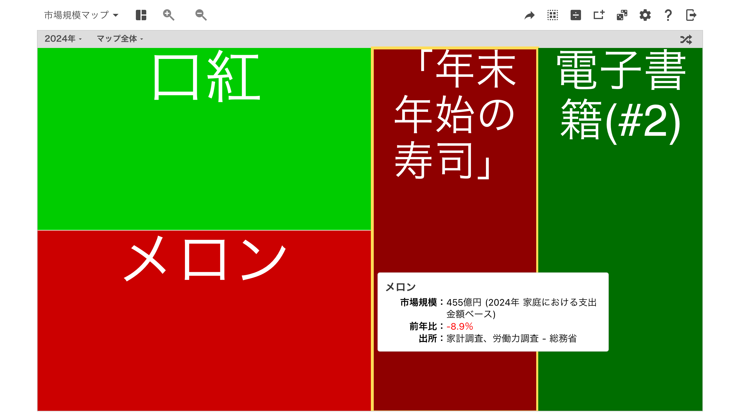
Task: Select the 口紅 treemap tile
Action: (204, 139)
